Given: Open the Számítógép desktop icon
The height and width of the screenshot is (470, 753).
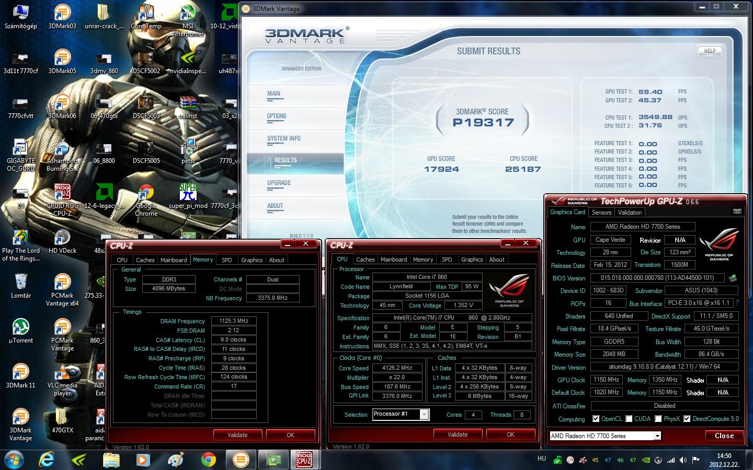Looking at the screenshot, I should (20, 16).
